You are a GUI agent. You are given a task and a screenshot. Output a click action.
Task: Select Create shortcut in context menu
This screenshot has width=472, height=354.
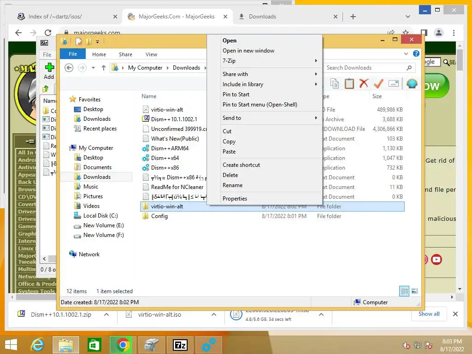tap(241, 165)
